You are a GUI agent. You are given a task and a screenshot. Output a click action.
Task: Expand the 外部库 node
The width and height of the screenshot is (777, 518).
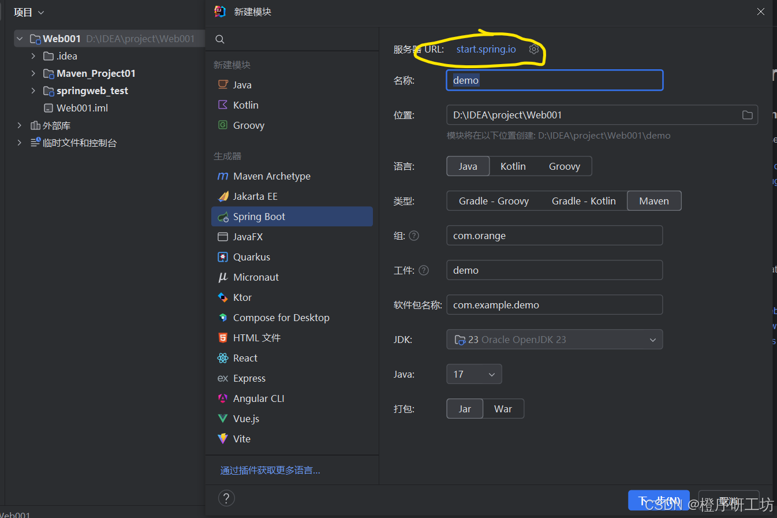[20, 125]
